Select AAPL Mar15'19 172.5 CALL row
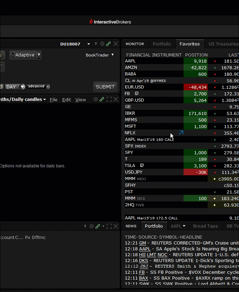 click(x=181, y=218)
